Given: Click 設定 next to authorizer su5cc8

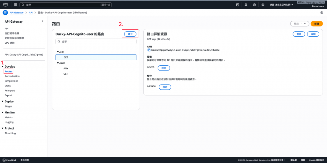Looking at the screenshot, I should [164, 68].
